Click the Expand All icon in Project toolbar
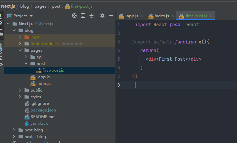The width and height of the screenshot is (237, 143). pyautogui.click(x=83, y=16)
